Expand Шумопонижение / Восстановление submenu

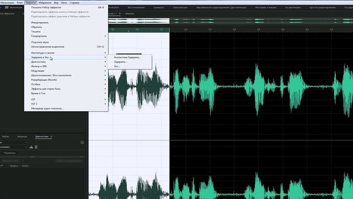pyautogui.click(x=66, y=75)
